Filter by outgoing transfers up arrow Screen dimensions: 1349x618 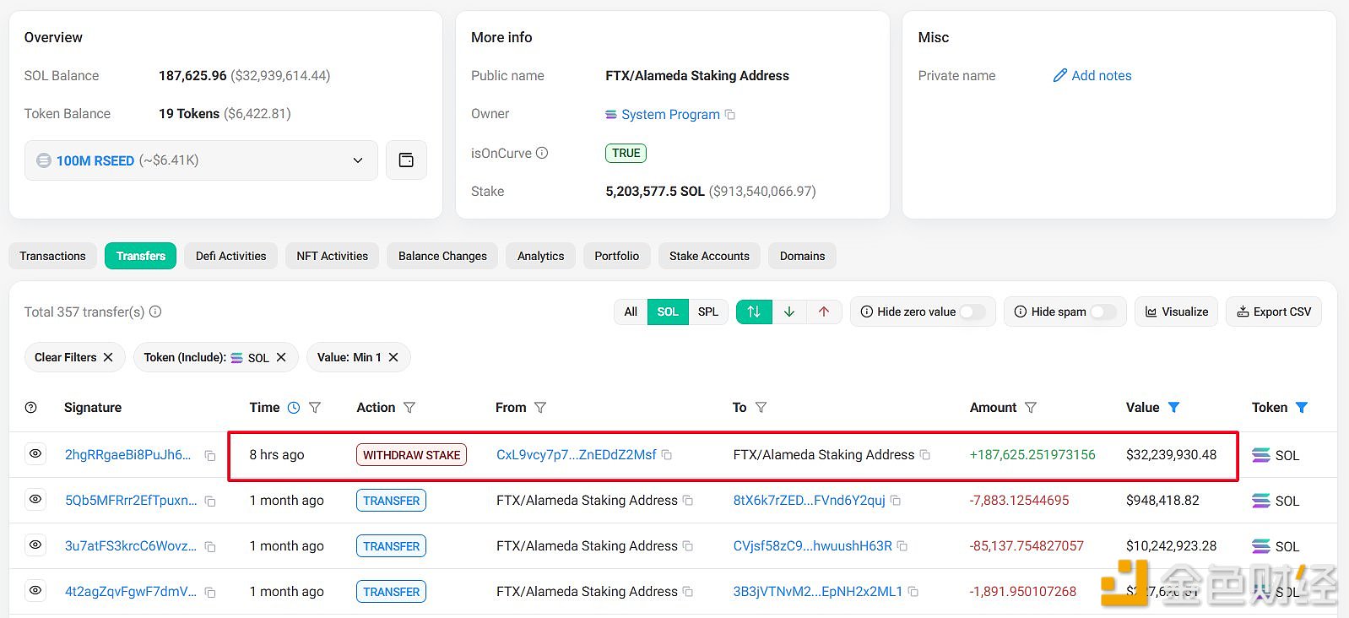click(824, 312)
